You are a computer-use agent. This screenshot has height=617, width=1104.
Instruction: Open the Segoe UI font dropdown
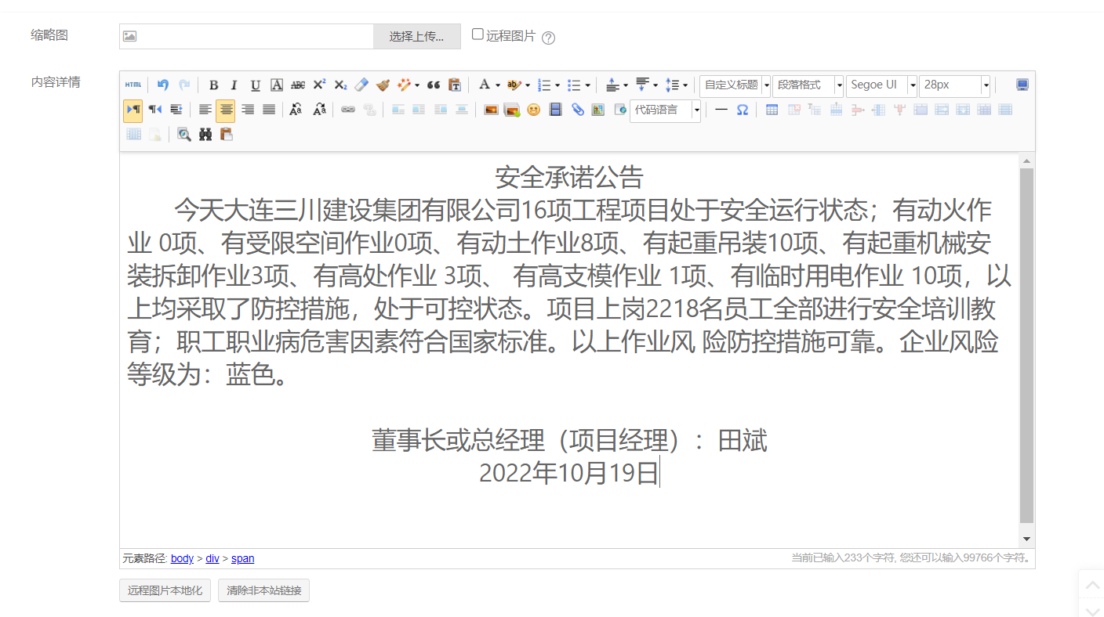coord(881,85)
